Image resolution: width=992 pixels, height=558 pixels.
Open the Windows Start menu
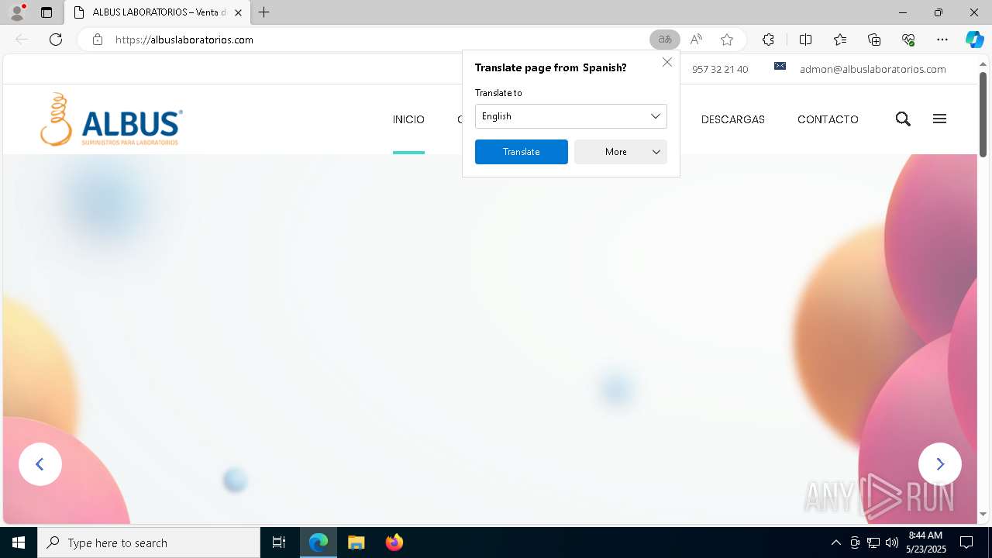point(19,542)
